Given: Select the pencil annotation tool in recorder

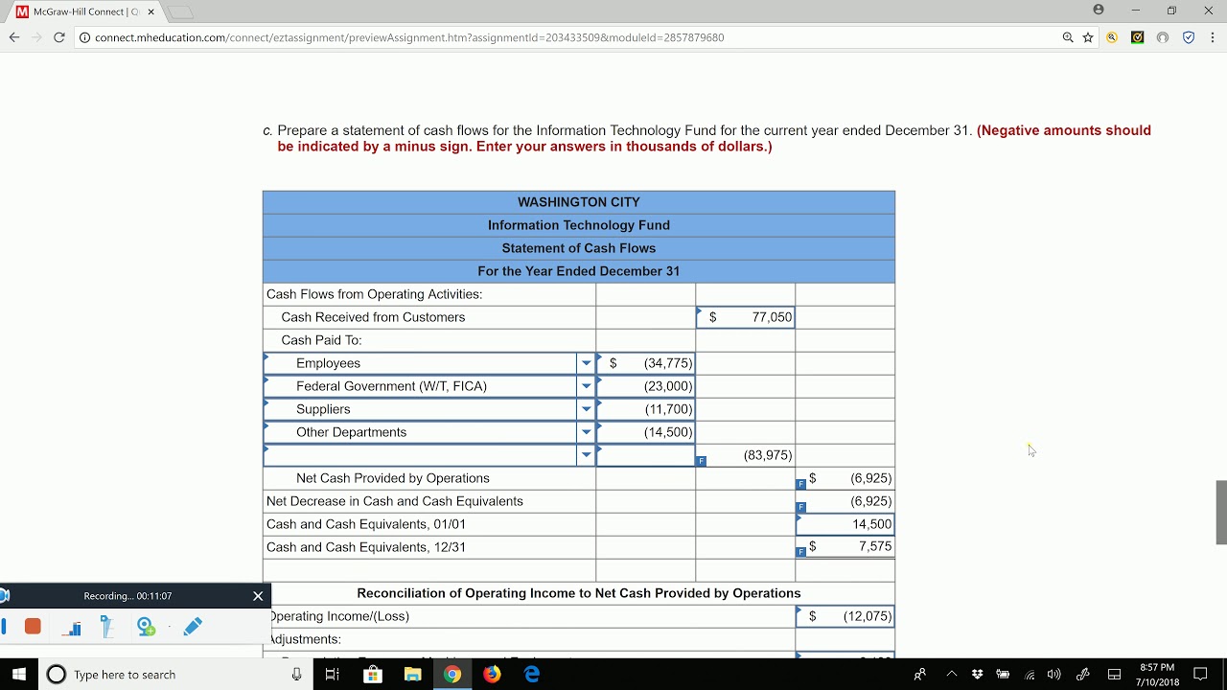Looking at the screenshot, I should tap(193, 626).
